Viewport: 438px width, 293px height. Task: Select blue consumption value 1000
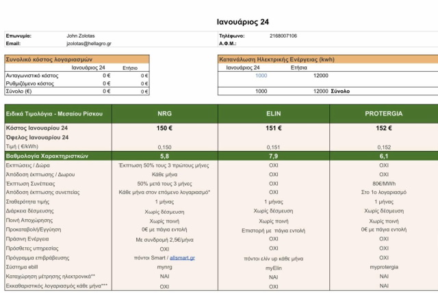[261, 76]
